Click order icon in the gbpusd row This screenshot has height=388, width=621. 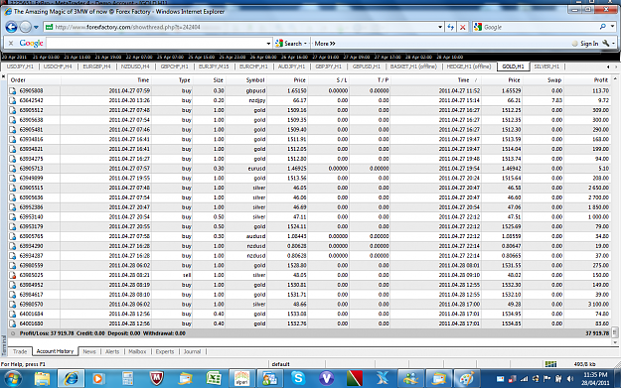[x=13, y=90]
